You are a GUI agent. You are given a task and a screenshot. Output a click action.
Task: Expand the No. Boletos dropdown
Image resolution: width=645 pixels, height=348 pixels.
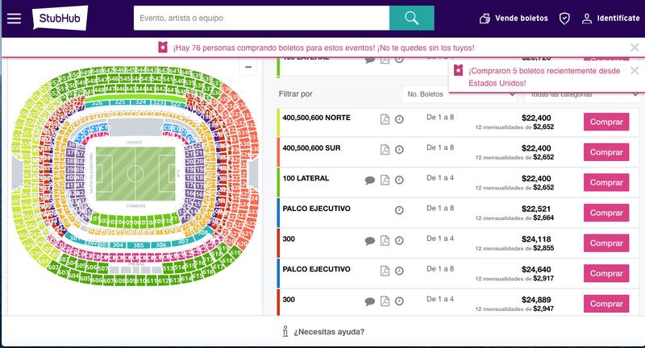tap(460, 94)
